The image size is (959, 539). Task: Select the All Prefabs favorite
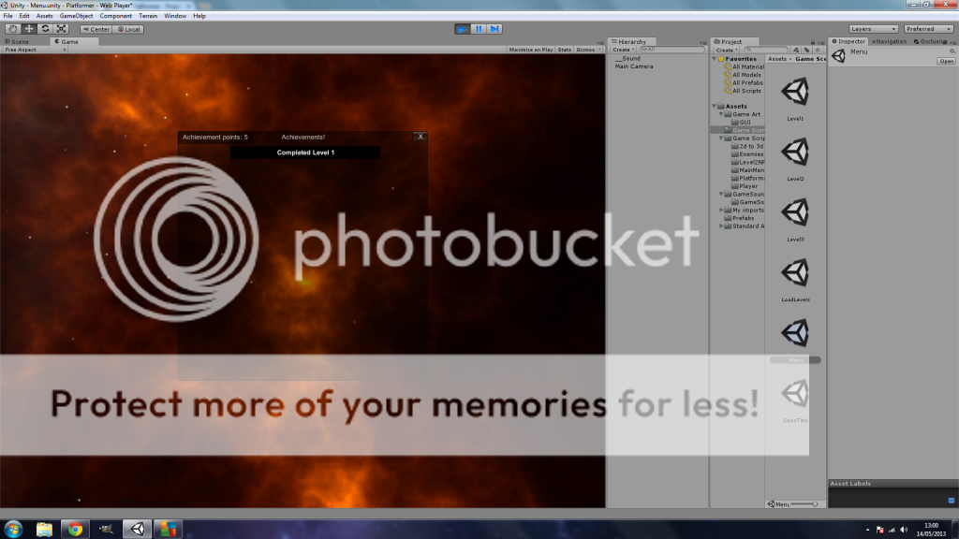(x=744, y=82)
